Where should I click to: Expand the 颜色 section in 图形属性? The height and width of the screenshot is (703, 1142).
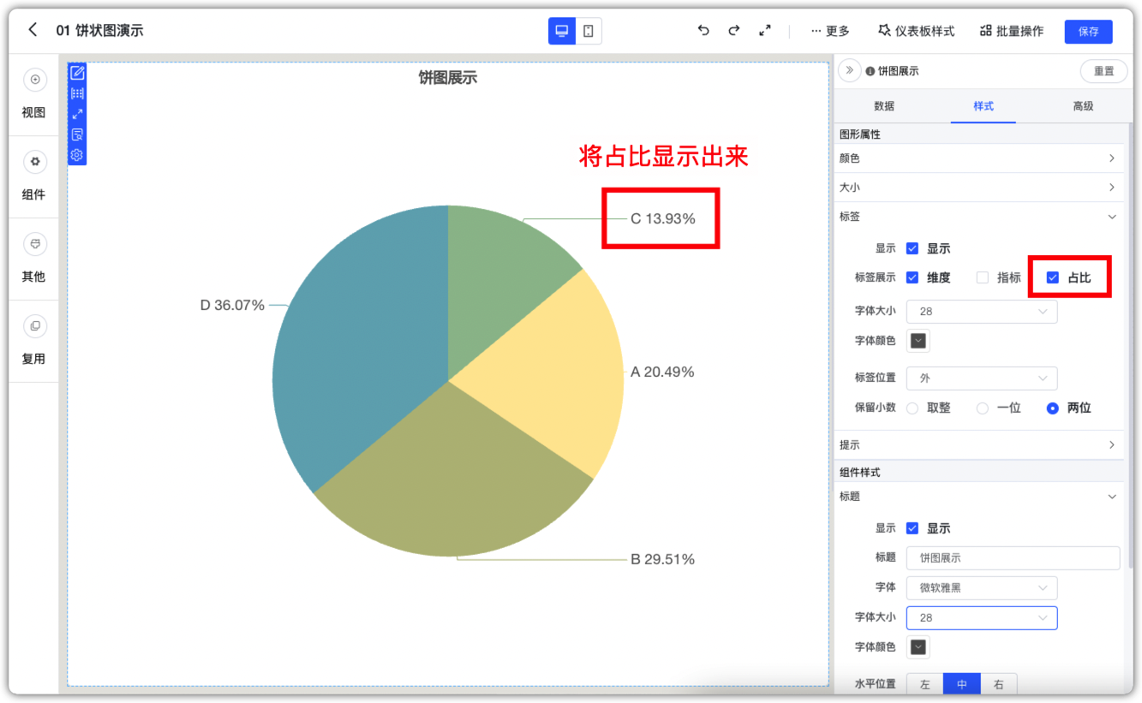(x=979, y=158)
